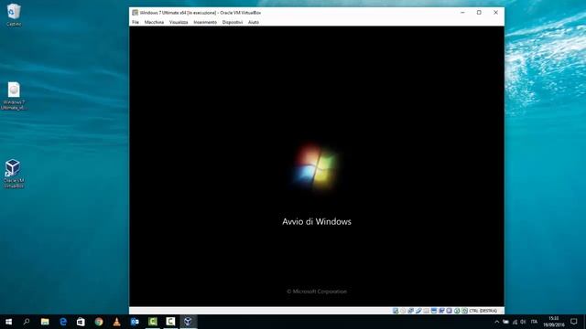Select the Windows 7 Ultimate ISO desktop file
586x329 pixels.
pos(14,96)
